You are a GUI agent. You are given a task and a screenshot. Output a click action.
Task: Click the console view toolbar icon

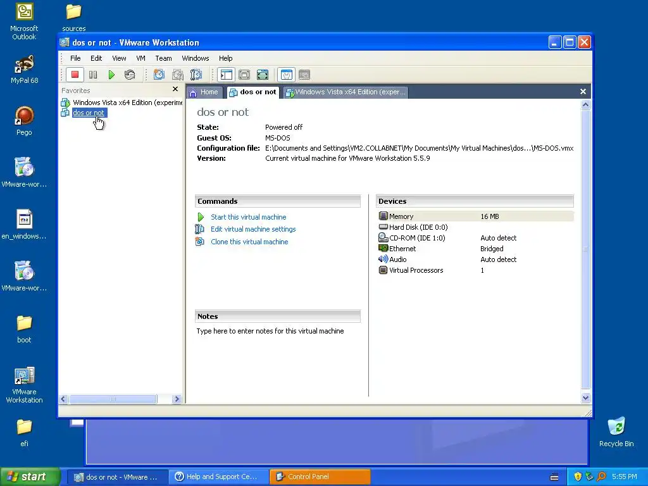point(304,75)
